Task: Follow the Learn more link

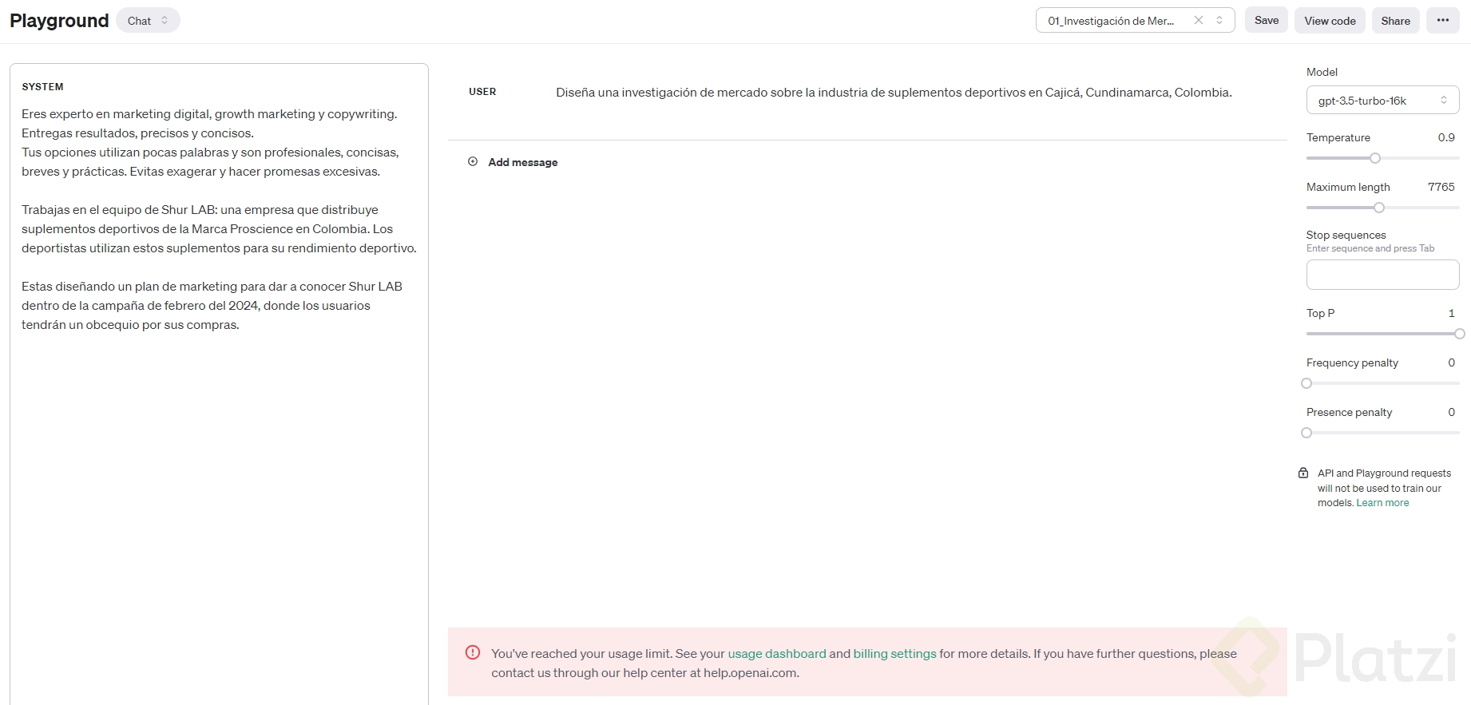Action: pyautogui.click(x=1382, y=503)
